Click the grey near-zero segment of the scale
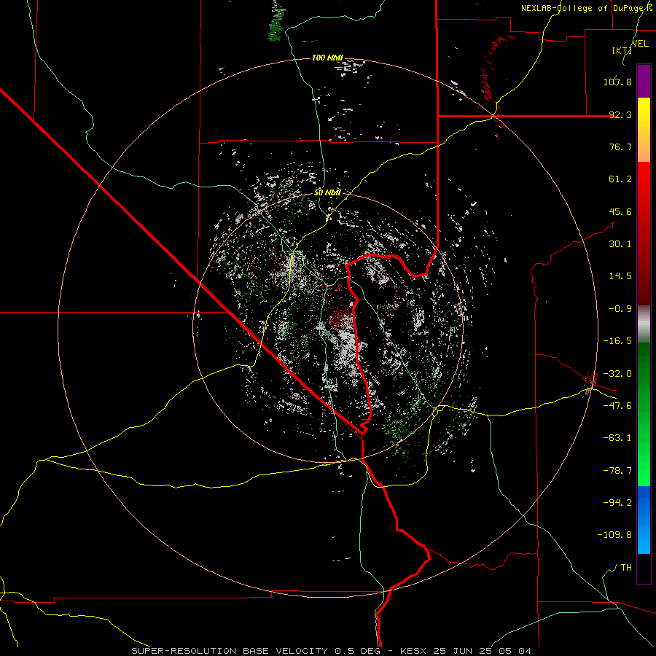This screenshot has height=656, width=656. click(644, 324)
